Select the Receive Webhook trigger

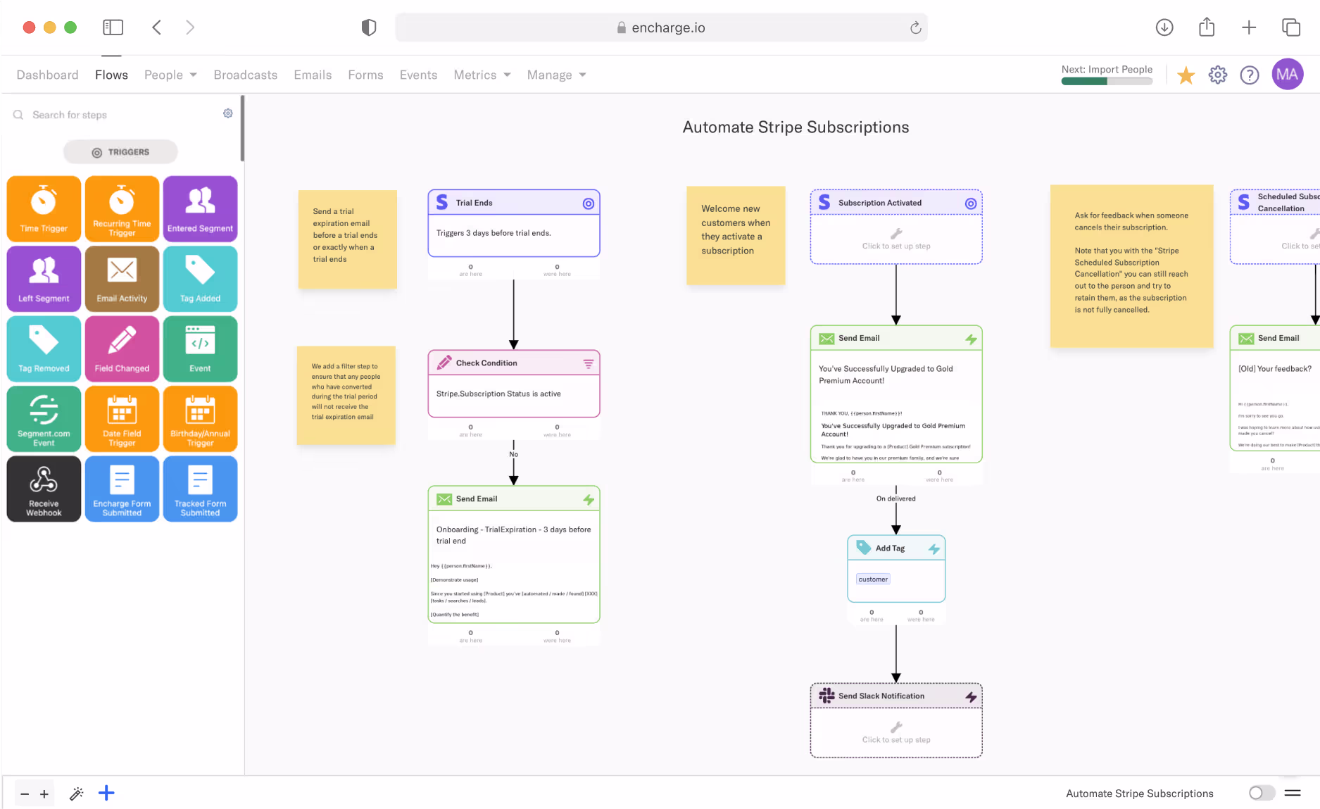pyautogui.click(x=43, y=489)
